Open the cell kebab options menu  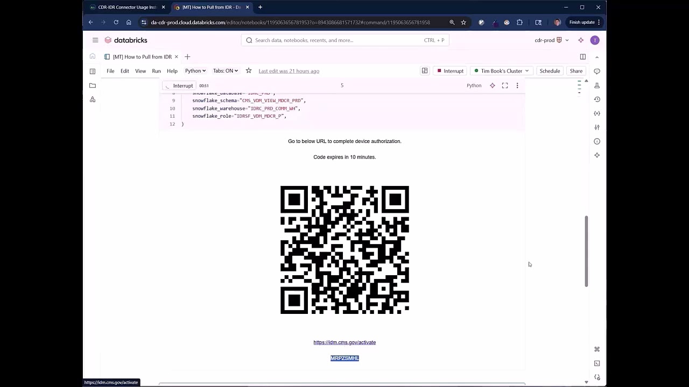coord(517,85)
